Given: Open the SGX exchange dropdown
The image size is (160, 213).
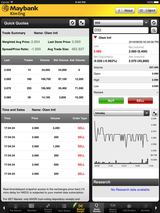Looking at the screenshot, I should click(x=121, y=23).
